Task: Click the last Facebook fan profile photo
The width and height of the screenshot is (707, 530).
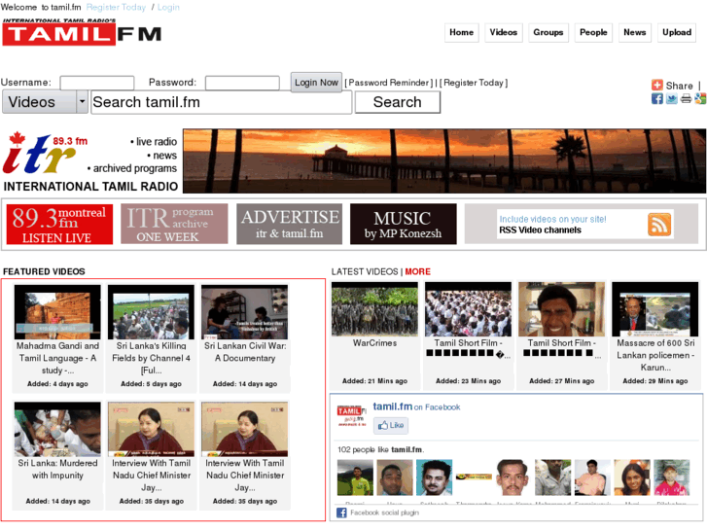Action: [x=671, y=477]
